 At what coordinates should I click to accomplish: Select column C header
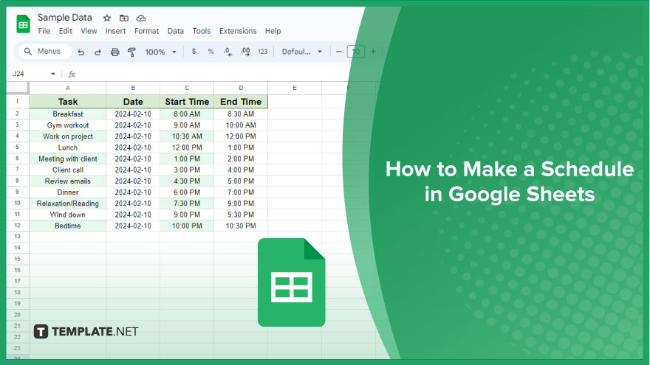[x=187, y=88]
